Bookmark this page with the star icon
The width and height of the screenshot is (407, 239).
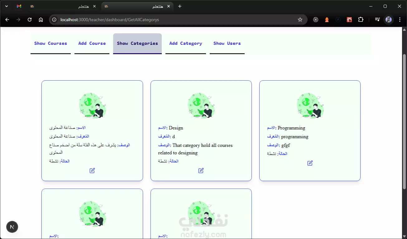click(x=300, y=20)
